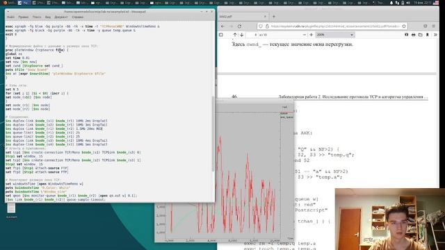Open the Вид menu in Mousepad
Screen dimensions: 445x250
point(48,17)
